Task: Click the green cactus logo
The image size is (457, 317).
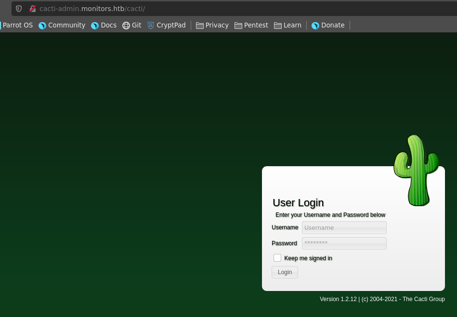Action: (x=416, y=171)
